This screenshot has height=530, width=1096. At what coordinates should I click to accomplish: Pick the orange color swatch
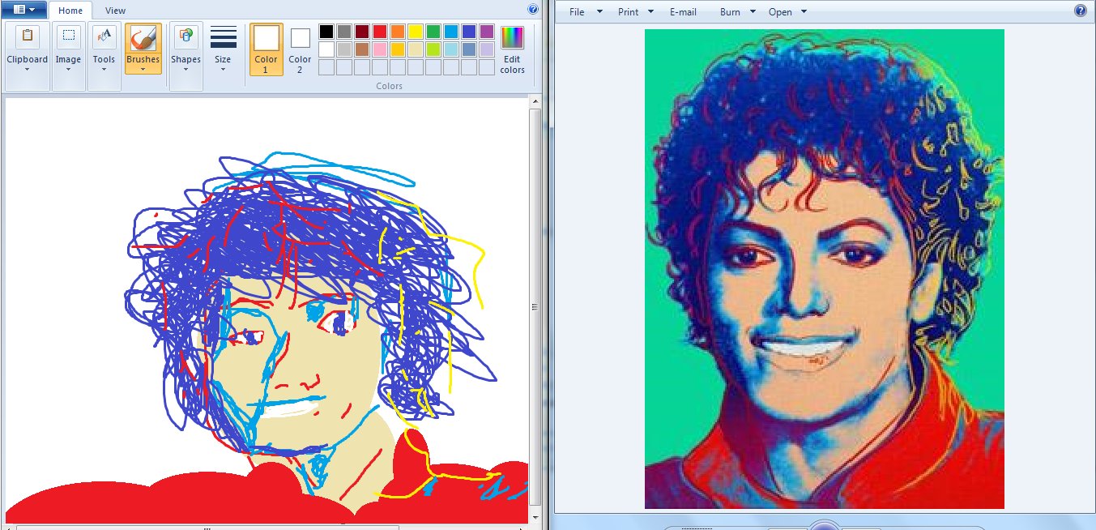point(397,32)
